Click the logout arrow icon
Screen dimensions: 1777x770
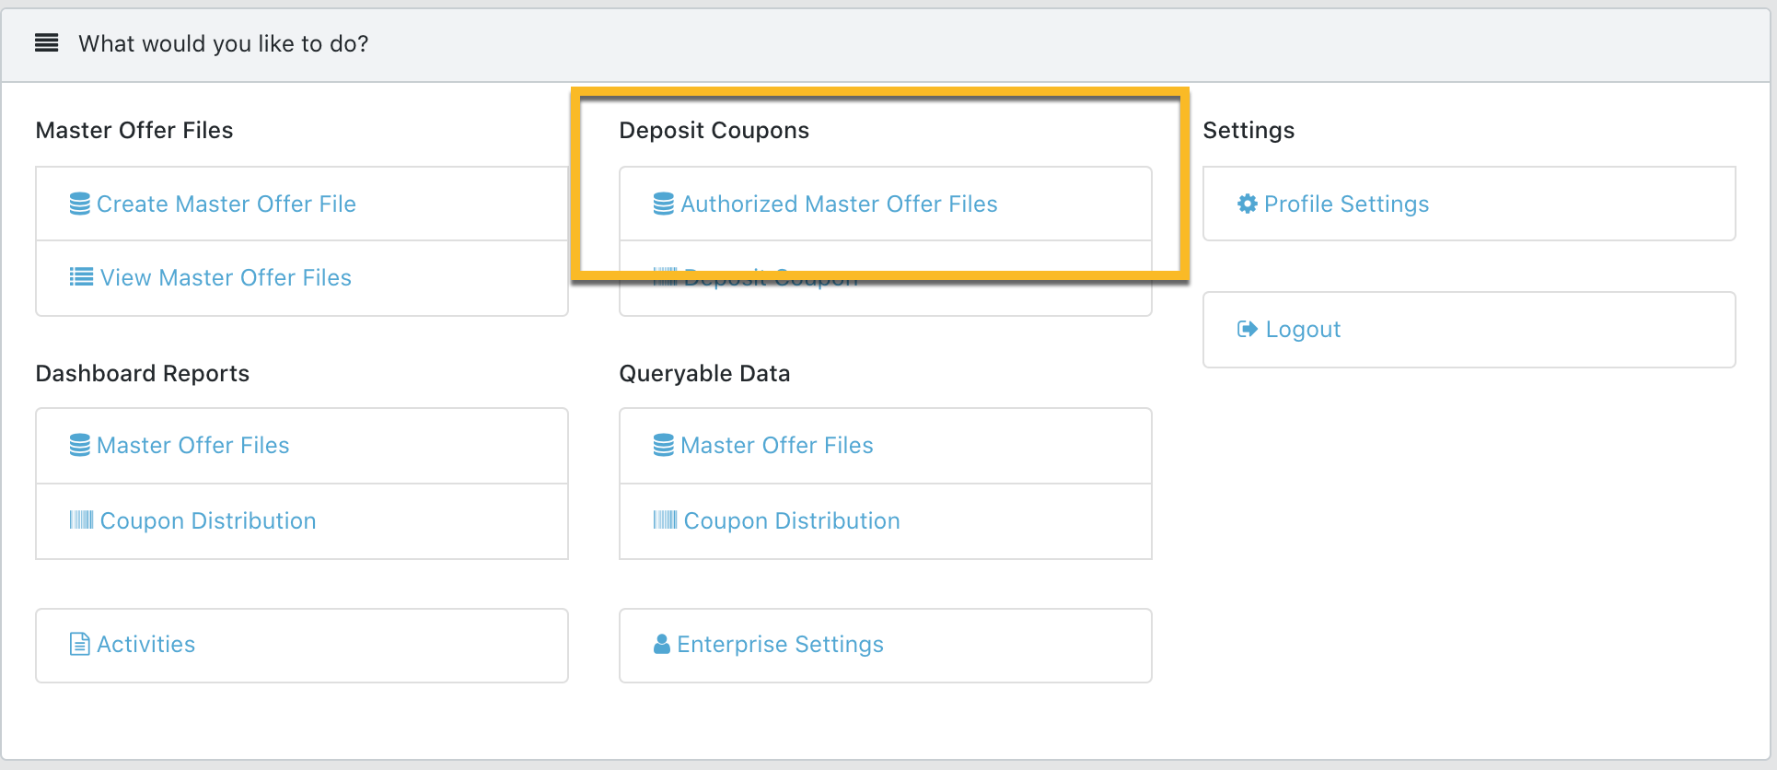point(1248,329)
